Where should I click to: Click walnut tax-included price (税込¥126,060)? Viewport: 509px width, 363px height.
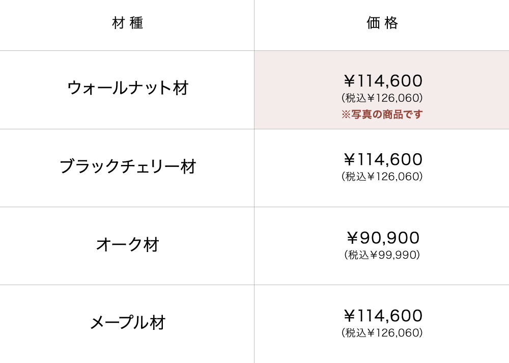[382, 98]
